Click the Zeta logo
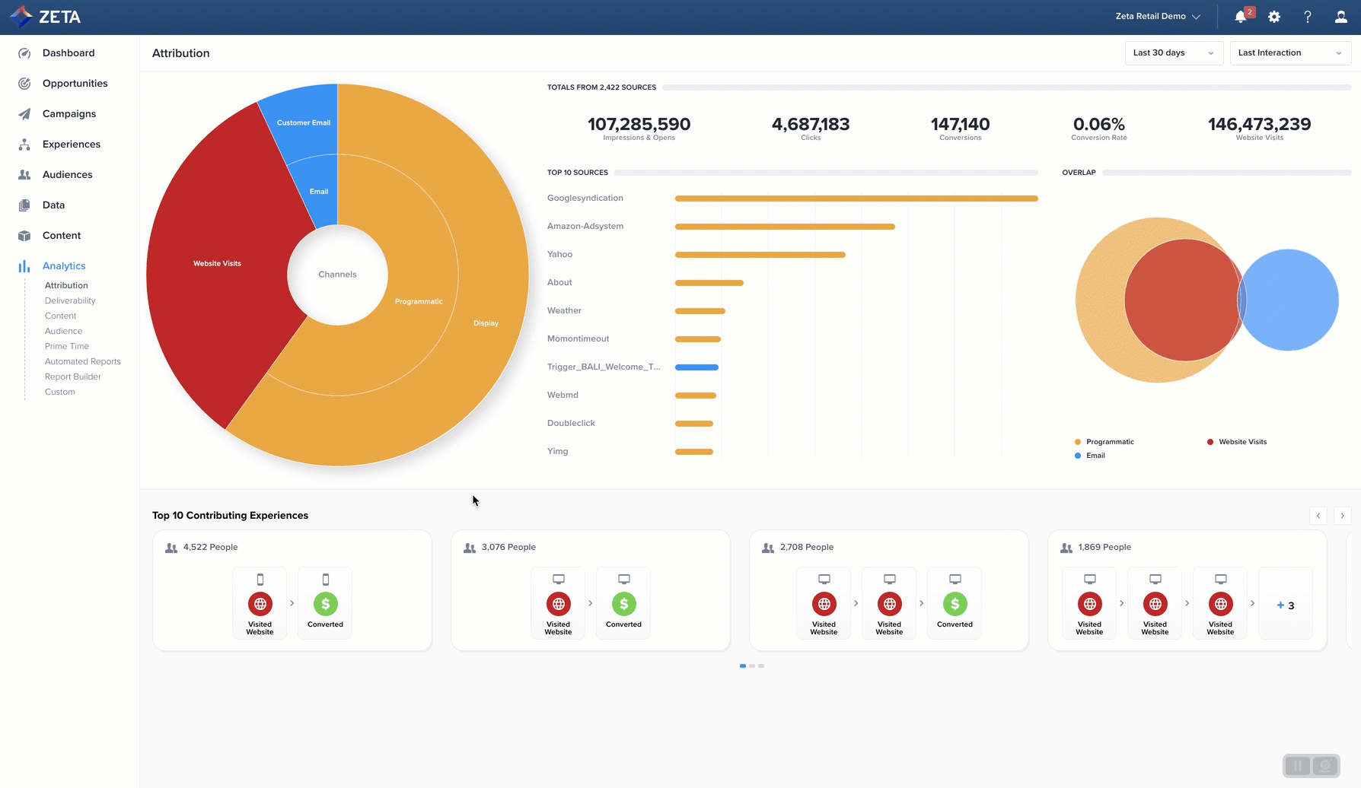This screenshot has width=1361, height=788. [x=45, y=16]
